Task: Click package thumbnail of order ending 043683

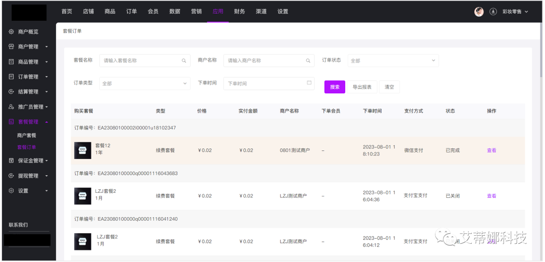Action: (83, 196)
